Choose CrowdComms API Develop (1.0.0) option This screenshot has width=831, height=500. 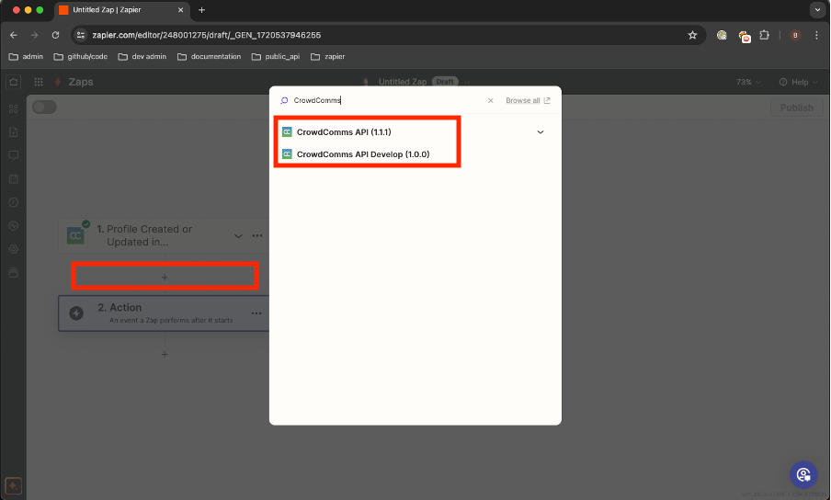tap(362, 154)
